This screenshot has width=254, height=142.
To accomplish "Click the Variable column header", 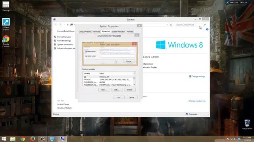I will [90, 73].
